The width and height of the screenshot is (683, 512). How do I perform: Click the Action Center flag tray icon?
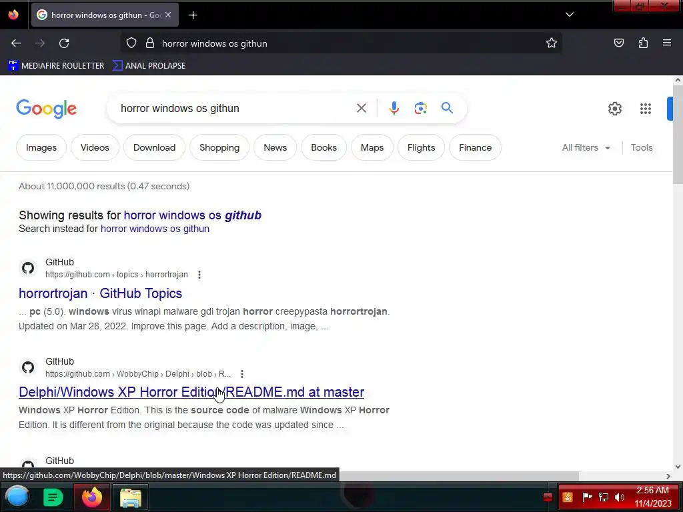[587, 497]
